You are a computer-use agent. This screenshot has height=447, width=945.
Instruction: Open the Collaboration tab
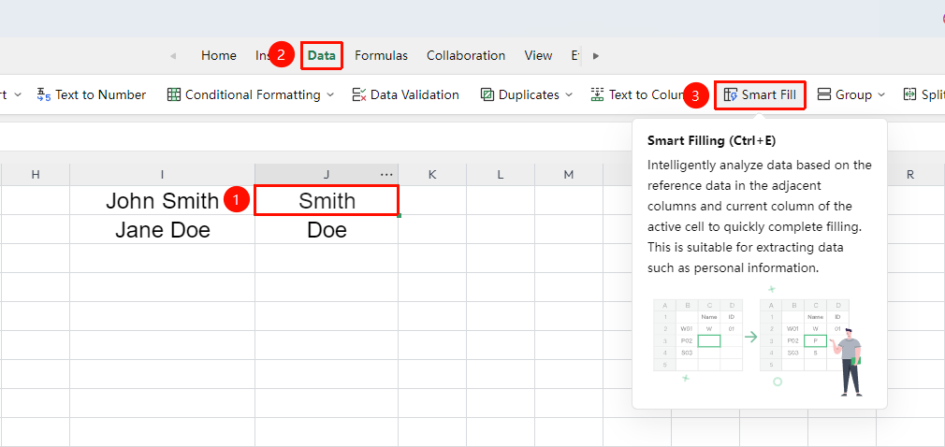pyautogui.click(x=466, y=55)
